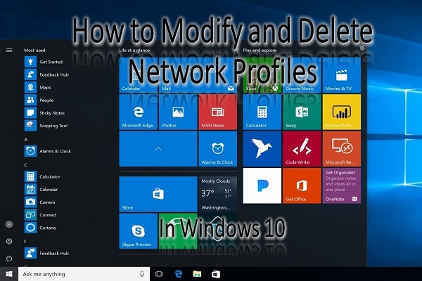Open the Store tile
The width and height of the screenshot is (422, 281).
[158, 194]
